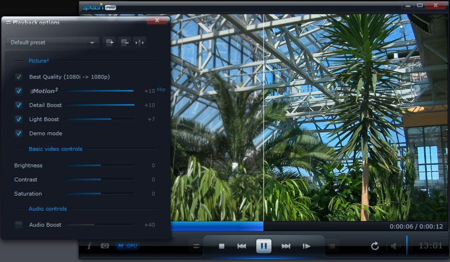Close the Splash player window
Viewport: 450px width, 262px height.
coord(436,5)
